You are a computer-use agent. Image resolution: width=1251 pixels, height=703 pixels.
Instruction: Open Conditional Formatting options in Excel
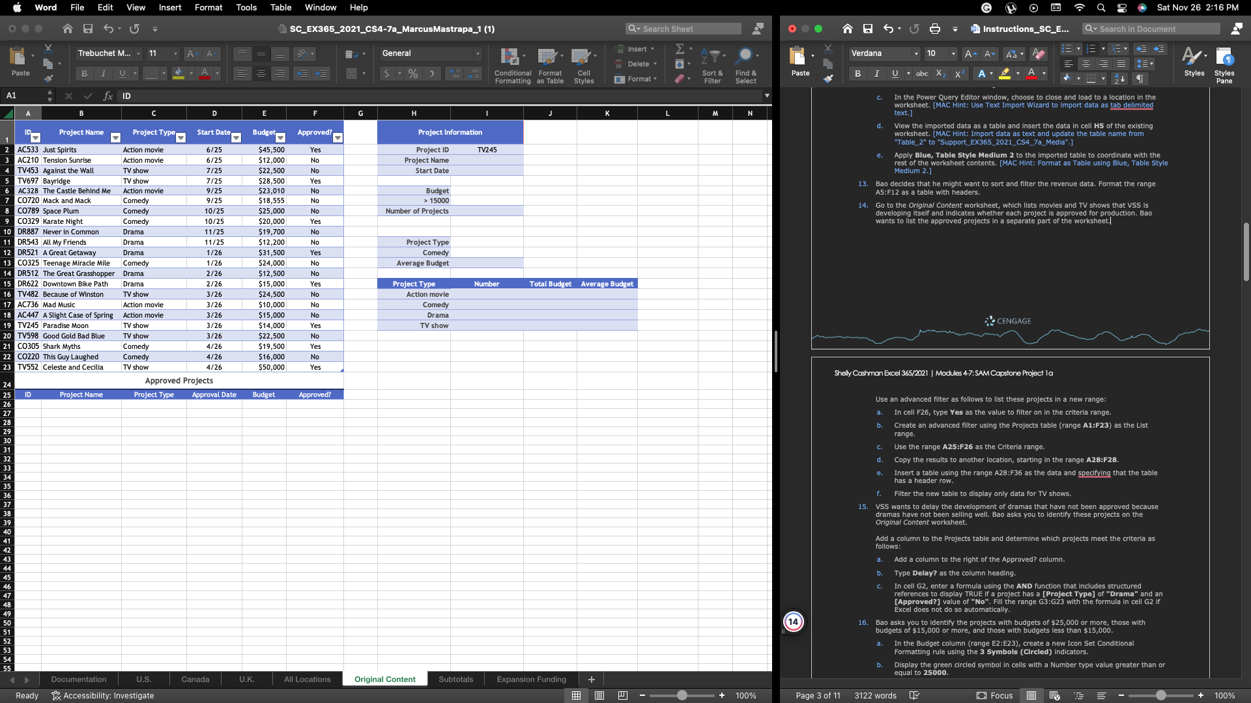point(512,64)
